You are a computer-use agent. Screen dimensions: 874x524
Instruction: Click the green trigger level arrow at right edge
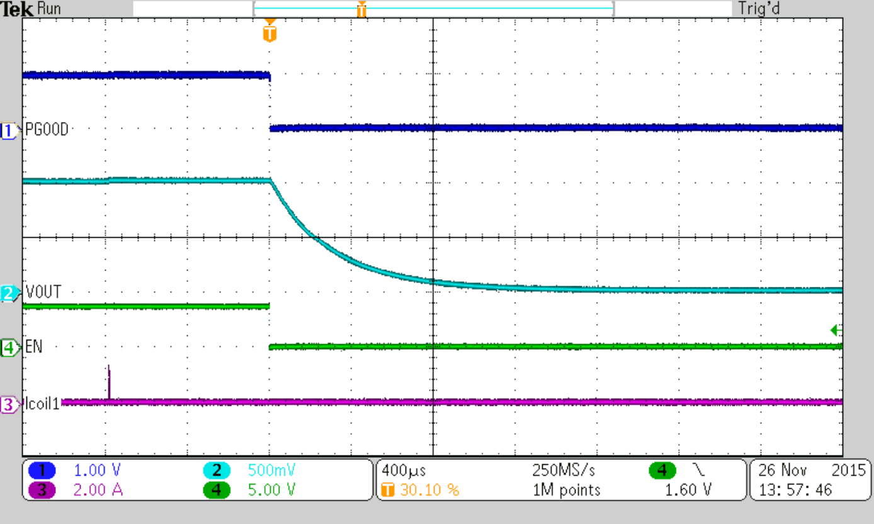pyautogui.click(x=837, y=330)
